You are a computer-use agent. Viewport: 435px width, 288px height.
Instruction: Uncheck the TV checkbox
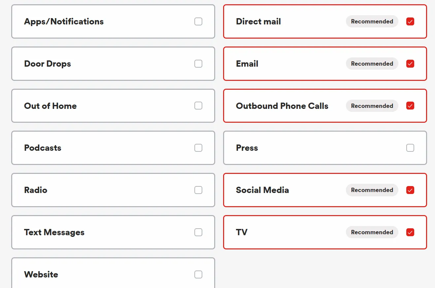tap(410, 232)
